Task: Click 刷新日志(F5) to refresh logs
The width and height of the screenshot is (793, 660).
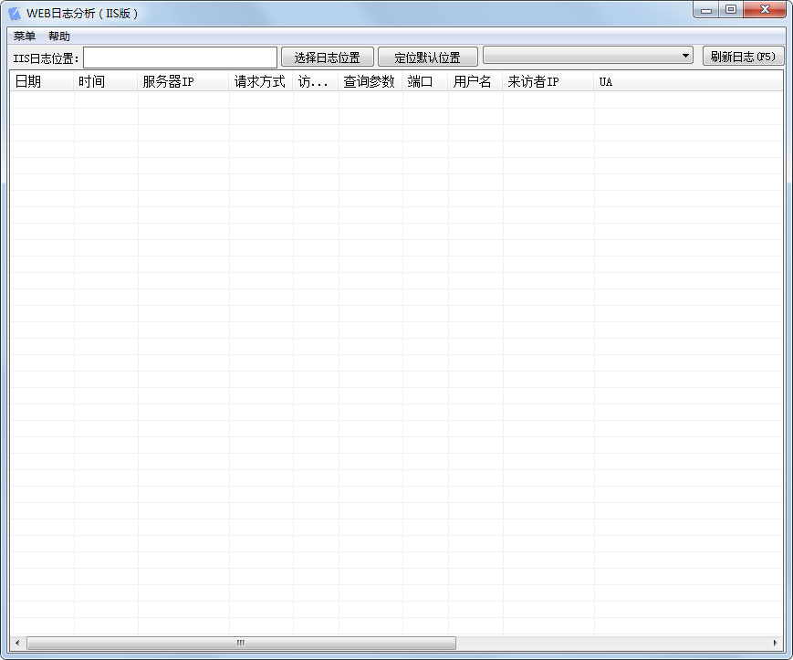Action: tap(743, 57)
